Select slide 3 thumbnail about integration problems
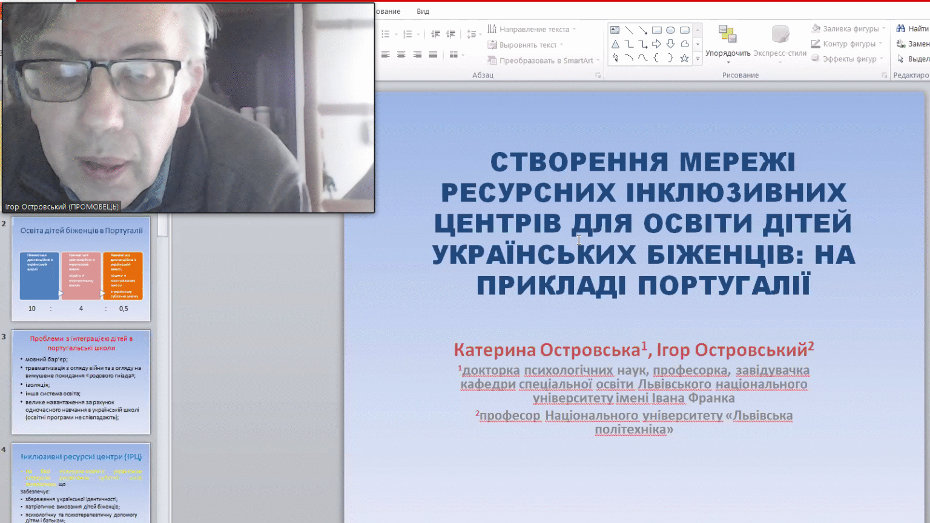The width and height of the screenshot is (930, 523). click(x=81, y=382)
